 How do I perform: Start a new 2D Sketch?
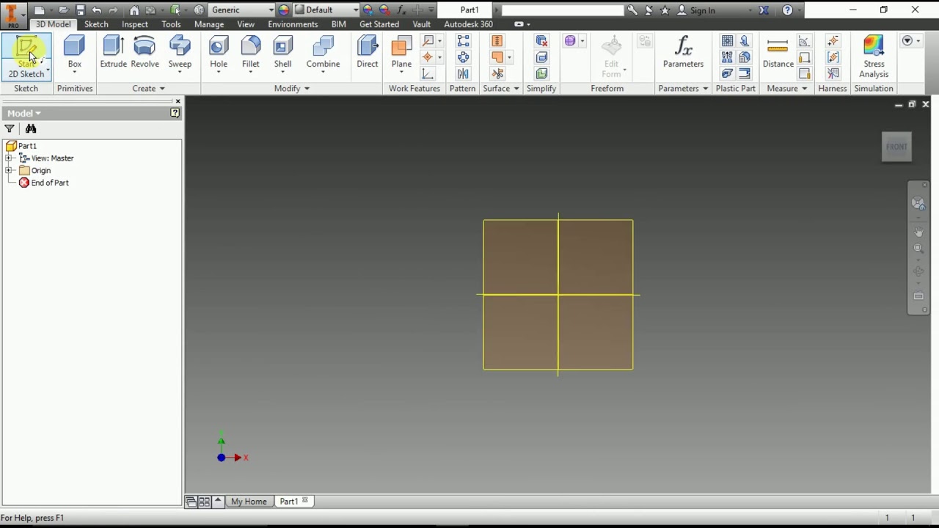click(26, 56)
